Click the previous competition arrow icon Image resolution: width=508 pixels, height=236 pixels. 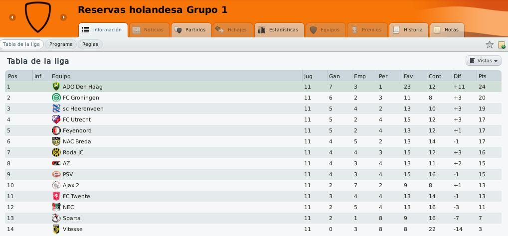12,17
